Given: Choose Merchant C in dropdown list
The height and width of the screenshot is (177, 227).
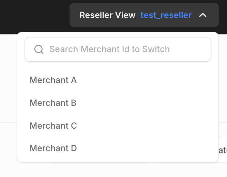Looking at the screenshot, I should click(x=53, y=126).
